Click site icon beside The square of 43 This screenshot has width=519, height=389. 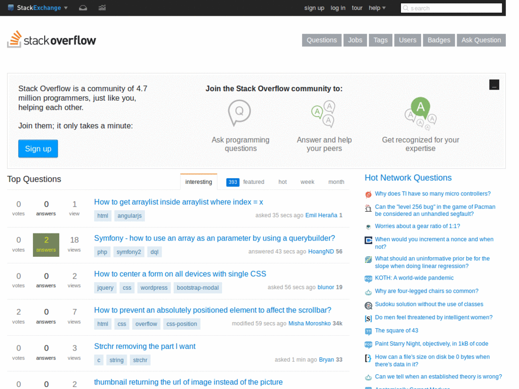368,331
